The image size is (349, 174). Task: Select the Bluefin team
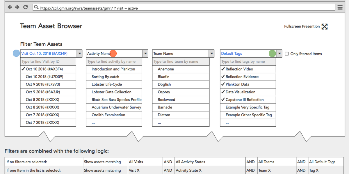point(181,77)
